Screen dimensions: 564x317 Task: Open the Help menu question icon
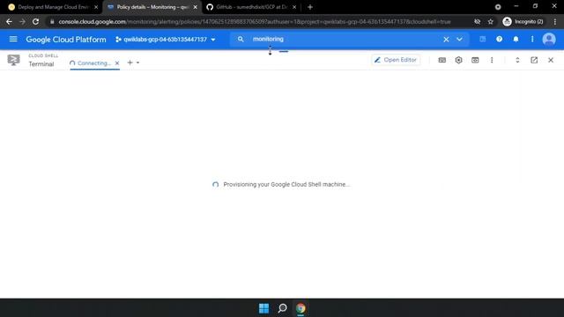pyautogui.click(x=500, y=39)
